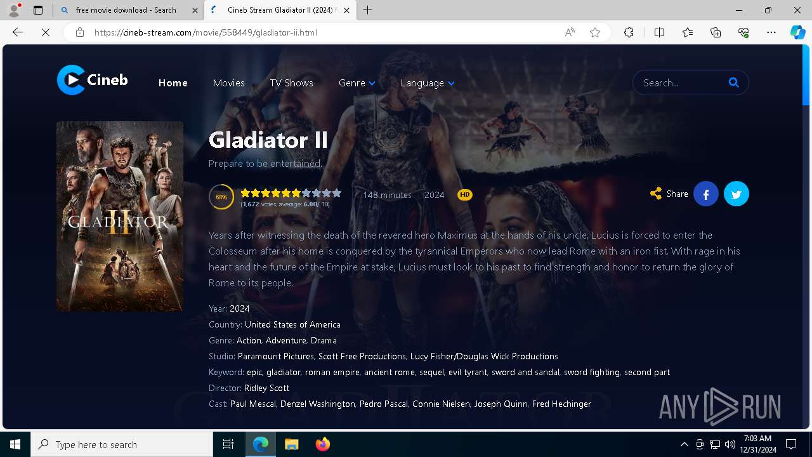The width and height of the screenshot is (812, 457).
Task: Open Windows Start menu
Action: click(15, 444)
